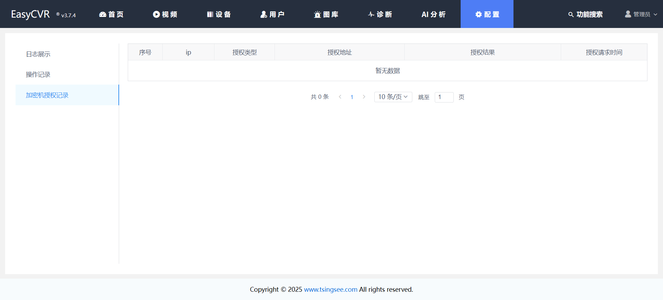Click the user icon beside 用户
Screen dimensions: 663x300
pos(263,14)
